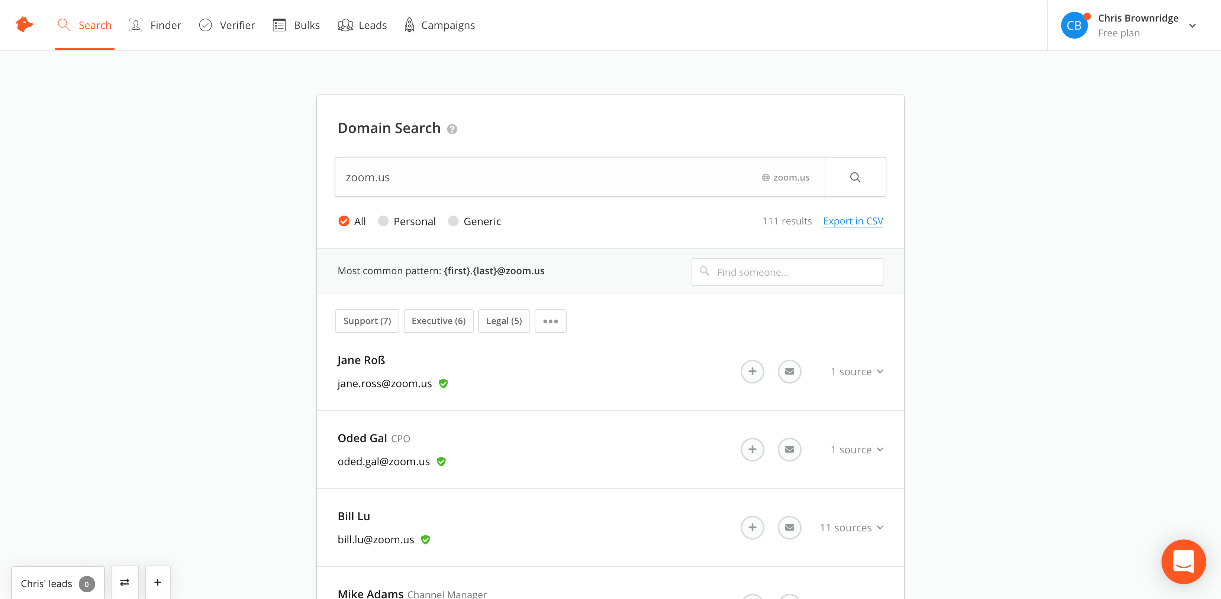Viewport: 1221px width, 599px height.
Task: Click verified shield next to bill.lu@zoom.us
Action: pyautogui.click(x=426, y=540)
